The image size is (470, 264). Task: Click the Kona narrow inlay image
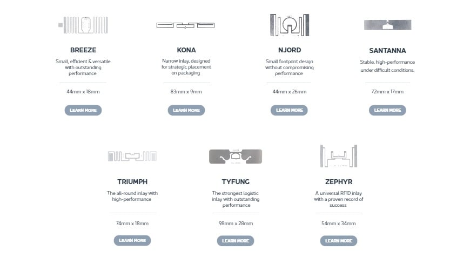coord(186,25)
